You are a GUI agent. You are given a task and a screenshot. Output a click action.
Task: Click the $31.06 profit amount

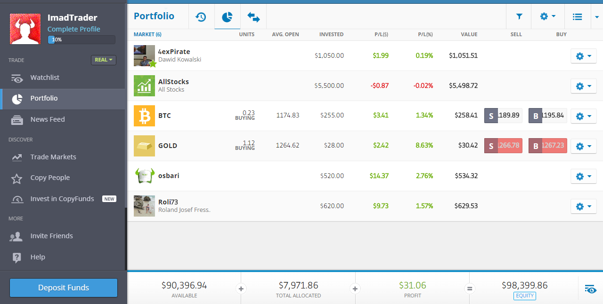(413, 285)
